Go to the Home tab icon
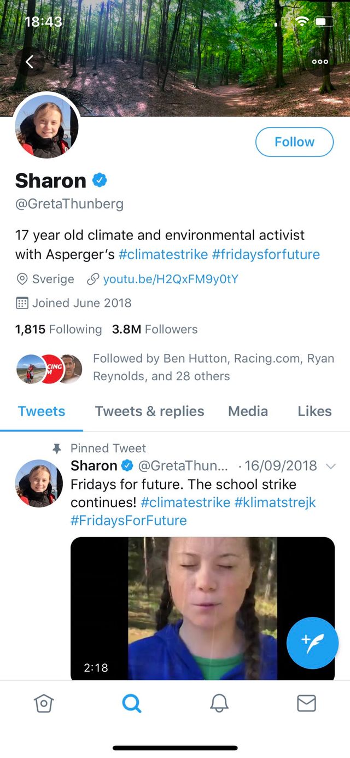 tap(44, 703)
